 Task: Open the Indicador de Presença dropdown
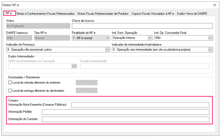(107, 49)
